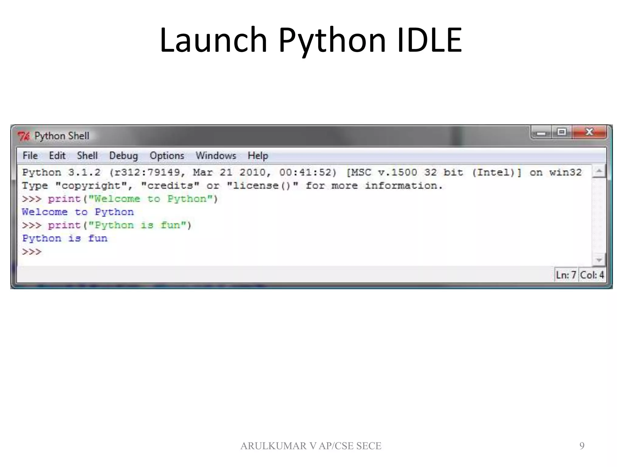622x467 pixels.
Task: Open the Help menu
Action: click(258, 156)
